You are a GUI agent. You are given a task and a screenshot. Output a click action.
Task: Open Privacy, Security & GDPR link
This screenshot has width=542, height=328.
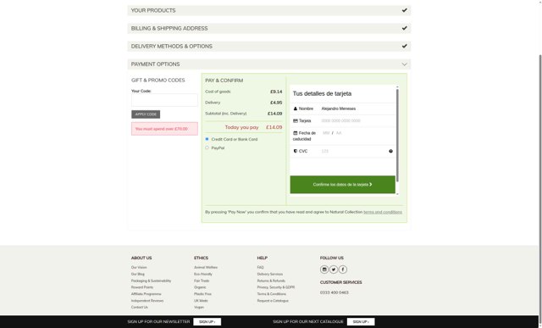(x=276, y=287)
